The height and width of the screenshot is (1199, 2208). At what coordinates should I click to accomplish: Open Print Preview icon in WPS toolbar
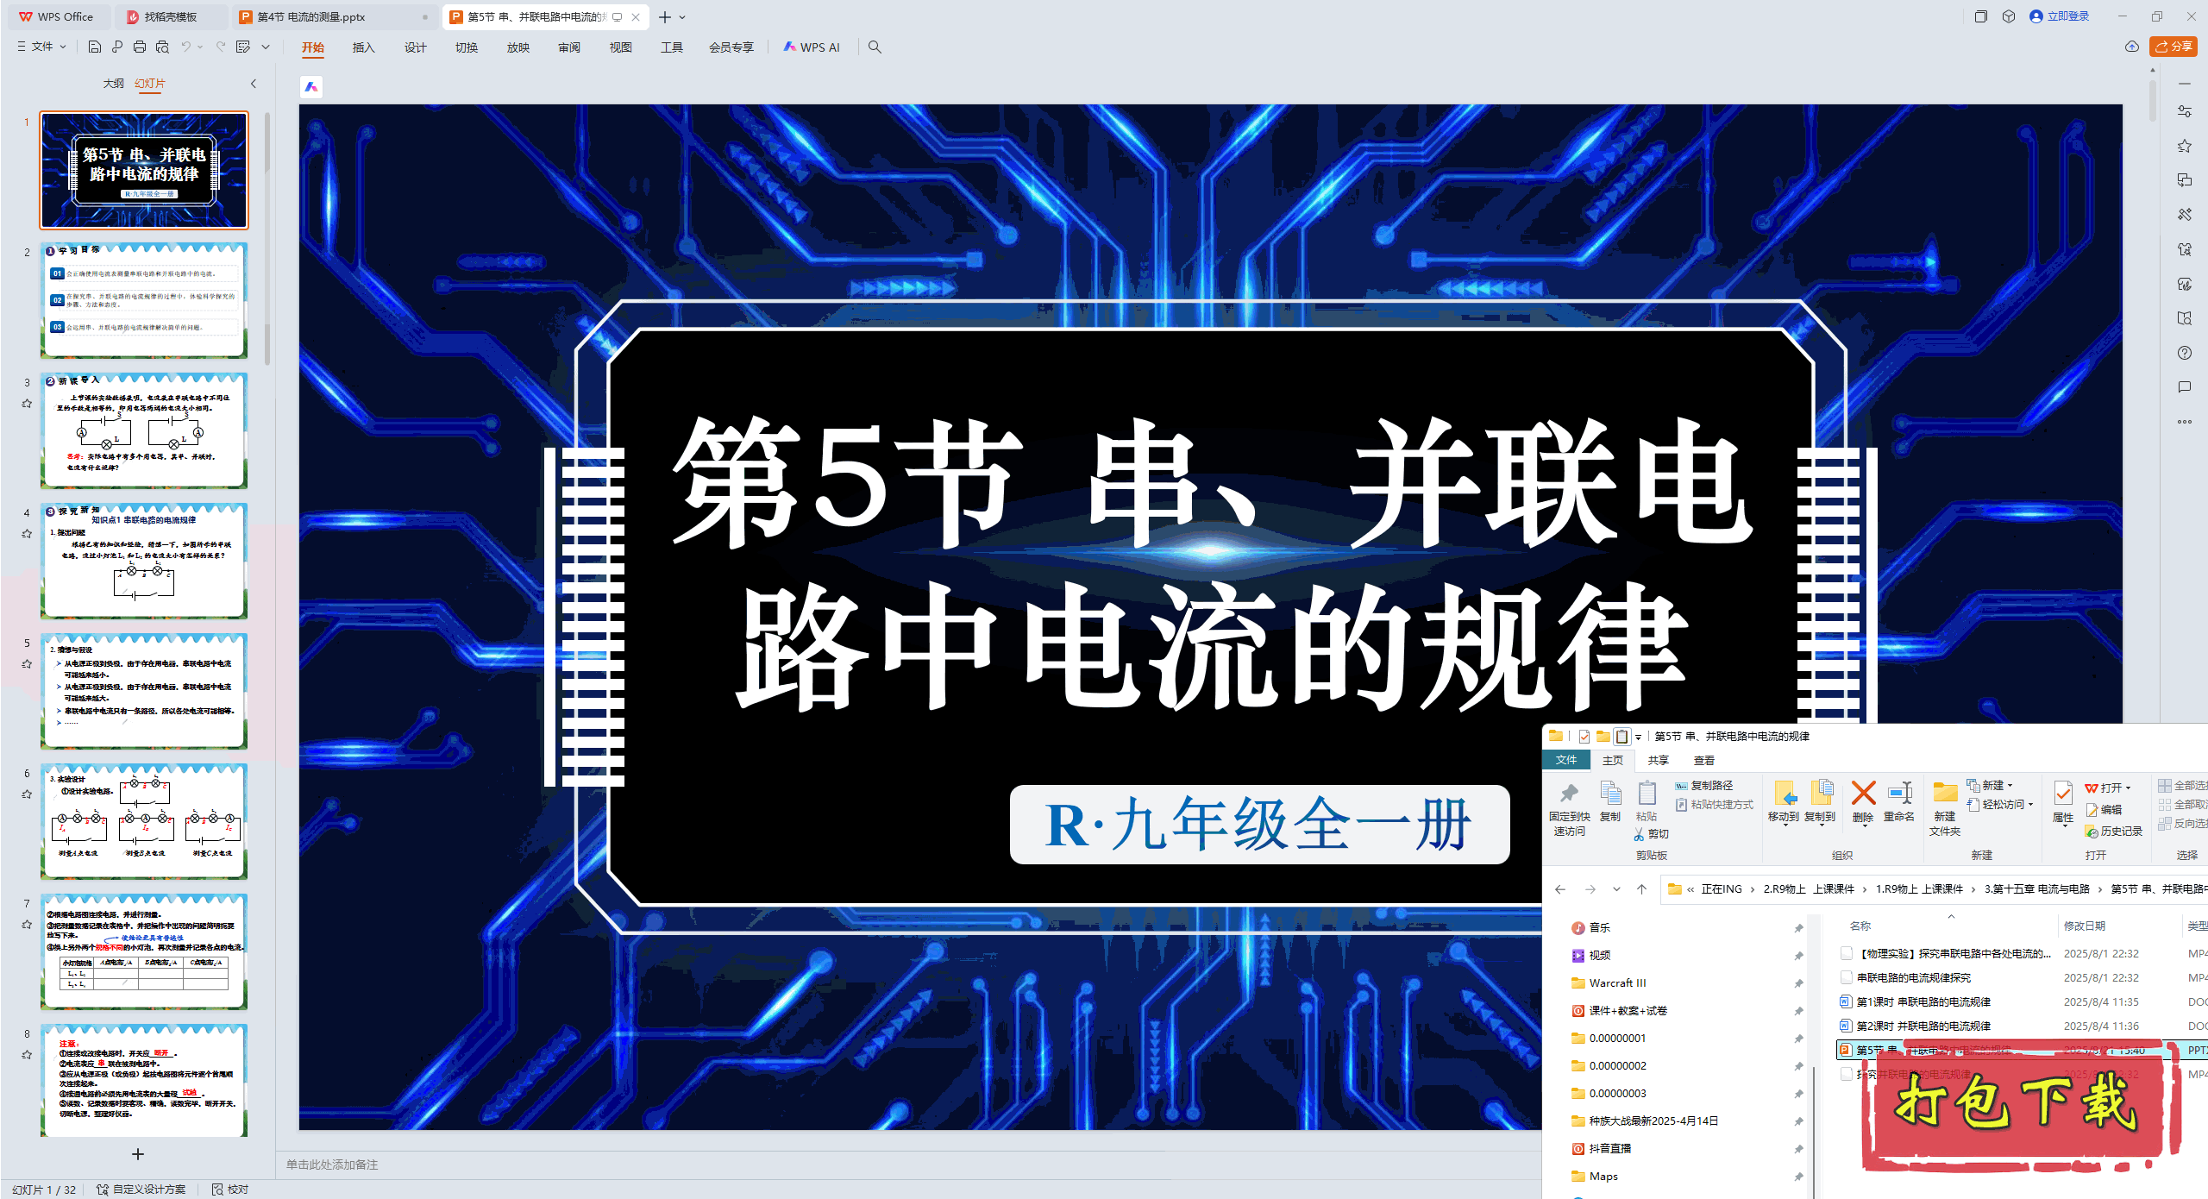click(x=162, y=47)
